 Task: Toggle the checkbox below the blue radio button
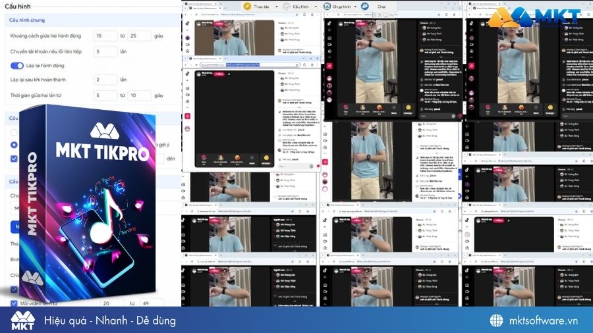14,159
